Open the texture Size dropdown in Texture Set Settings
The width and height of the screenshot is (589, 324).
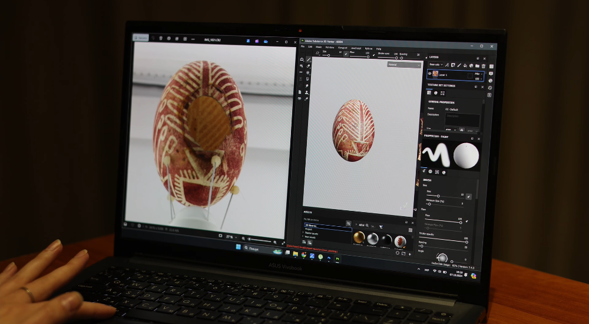(451, 130)
